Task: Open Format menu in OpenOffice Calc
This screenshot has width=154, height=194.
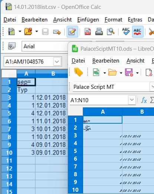Action: [x=113, y=20]
